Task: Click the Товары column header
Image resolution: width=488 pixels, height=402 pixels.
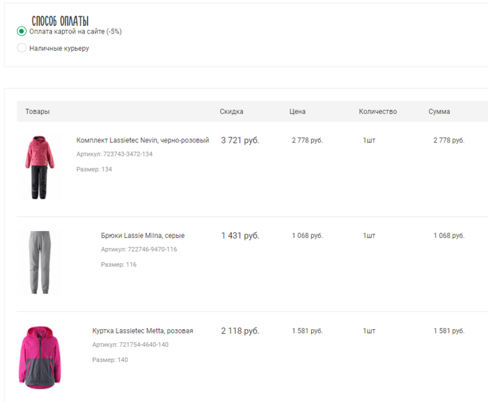Action: coord(37,111)
